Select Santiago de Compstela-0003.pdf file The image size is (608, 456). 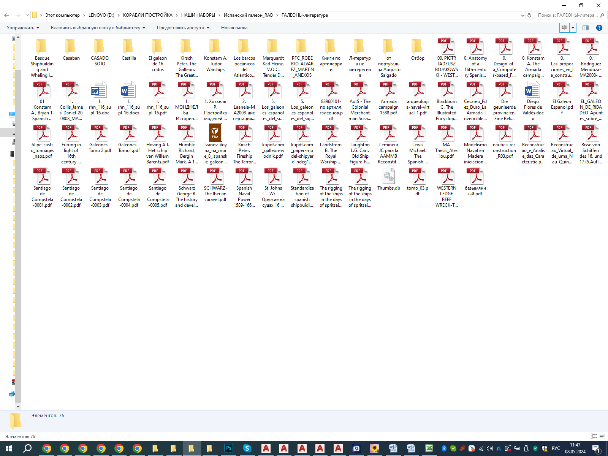[100, 188]
